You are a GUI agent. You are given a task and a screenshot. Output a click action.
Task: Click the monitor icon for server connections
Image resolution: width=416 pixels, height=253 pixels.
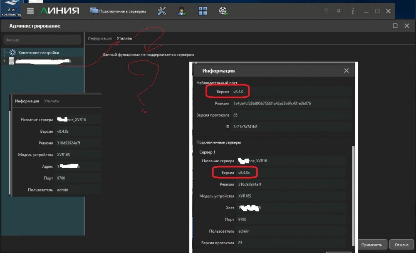pos(94,11)
